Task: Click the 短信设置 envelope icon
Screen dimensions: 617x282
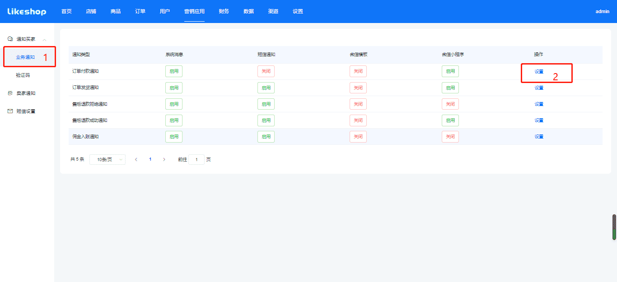Action: point(10,111)
